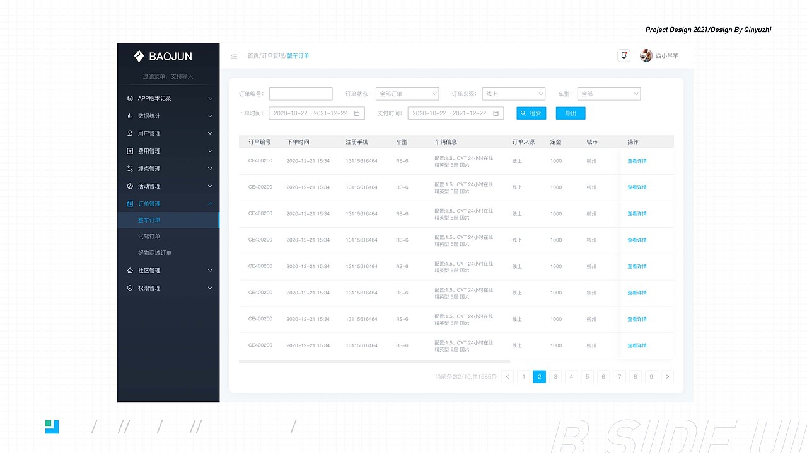Expand the 费用管理 menu chevron
The width and height of the screenshot is (807, 453).
tap(210, 151)
